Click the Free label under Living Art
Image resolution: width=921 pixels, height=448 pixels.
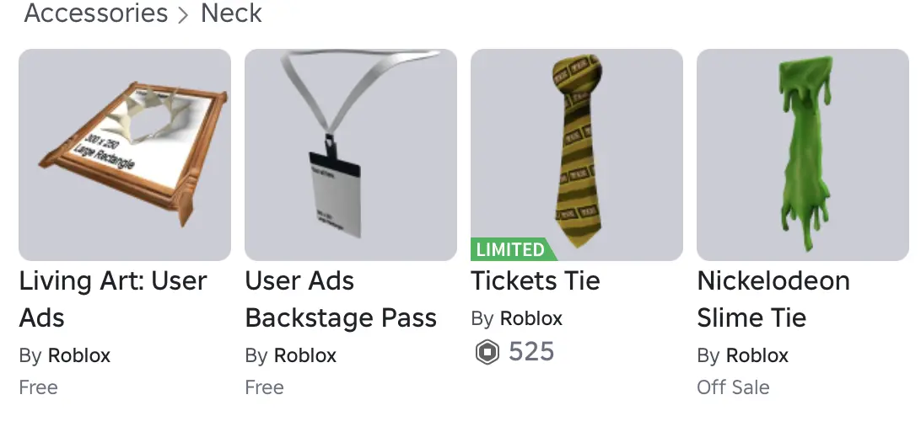(39, 387)
